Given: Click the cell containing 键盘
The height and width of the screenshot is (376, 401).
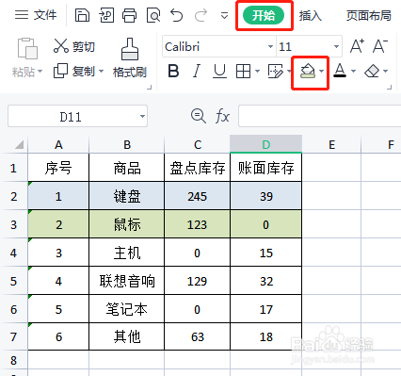Looking at the screenshot, I should [127, 196].
